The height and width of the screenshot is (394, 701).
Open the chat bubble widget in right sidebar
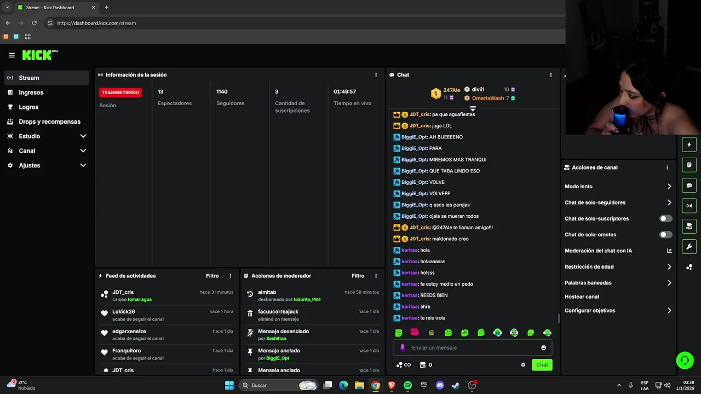pos(689,186)
